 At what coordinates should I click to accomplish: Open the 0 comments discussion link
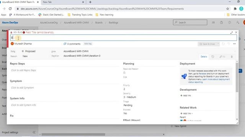72,44
